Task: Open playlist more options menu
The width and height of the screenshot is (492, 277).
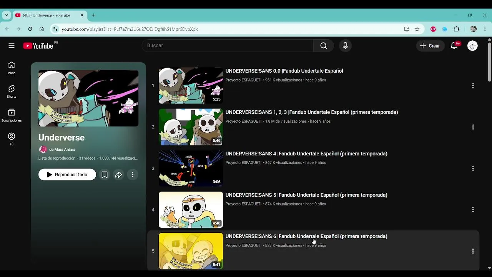Action: tap(133, 175)
